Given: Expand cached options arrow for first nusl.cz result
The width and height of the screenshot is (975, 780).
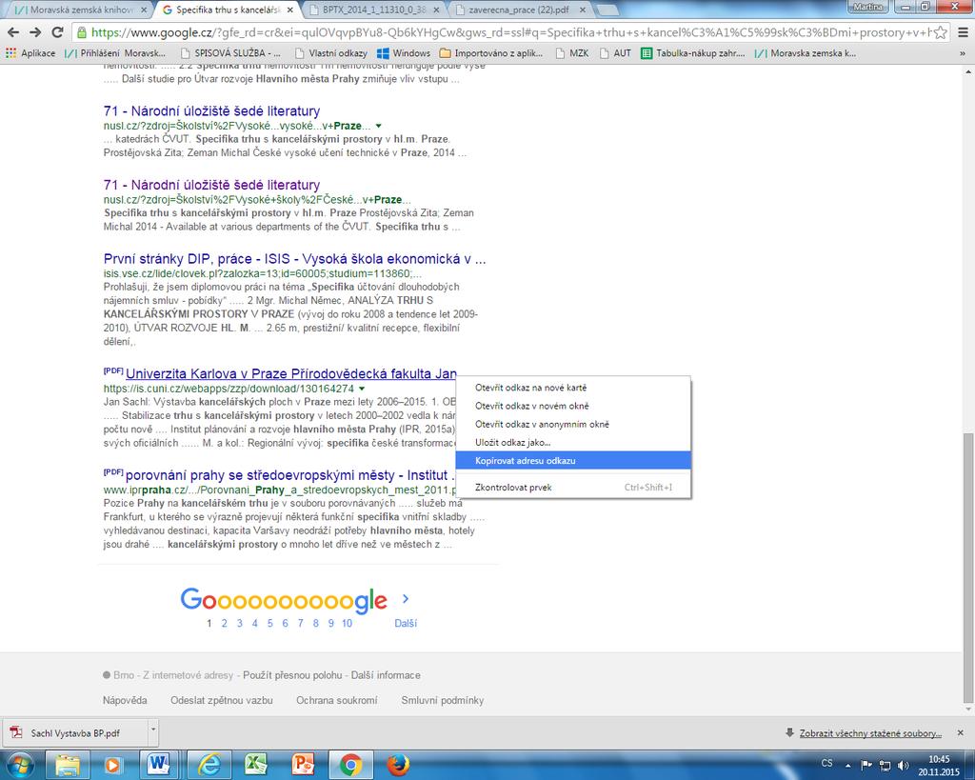Looking at the screenshot, I should pyautogui.click(x=379, y=126).
